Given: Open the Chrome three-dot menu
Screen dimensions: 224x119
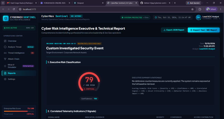Looking at the screenshot, I should click(221, 9).
